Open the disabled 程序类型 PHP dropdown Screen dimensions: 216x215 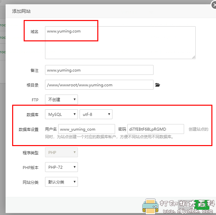coord(61,152)
